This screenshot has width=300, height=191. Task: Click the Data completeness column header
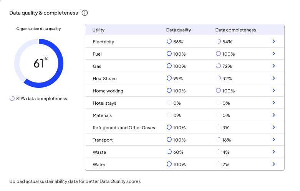(235, 30)
